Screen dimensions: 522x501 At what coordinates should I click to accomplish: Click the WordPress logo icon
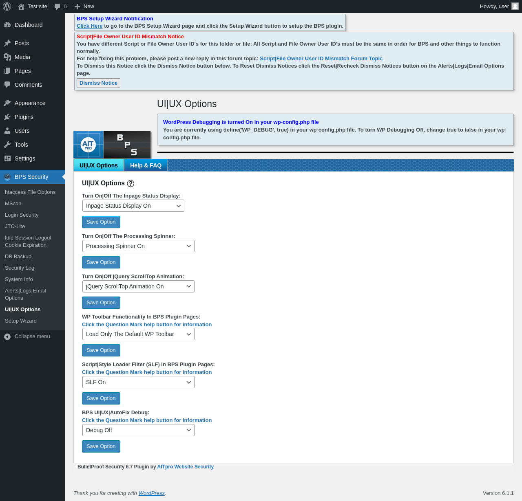(x=7, y=7)
